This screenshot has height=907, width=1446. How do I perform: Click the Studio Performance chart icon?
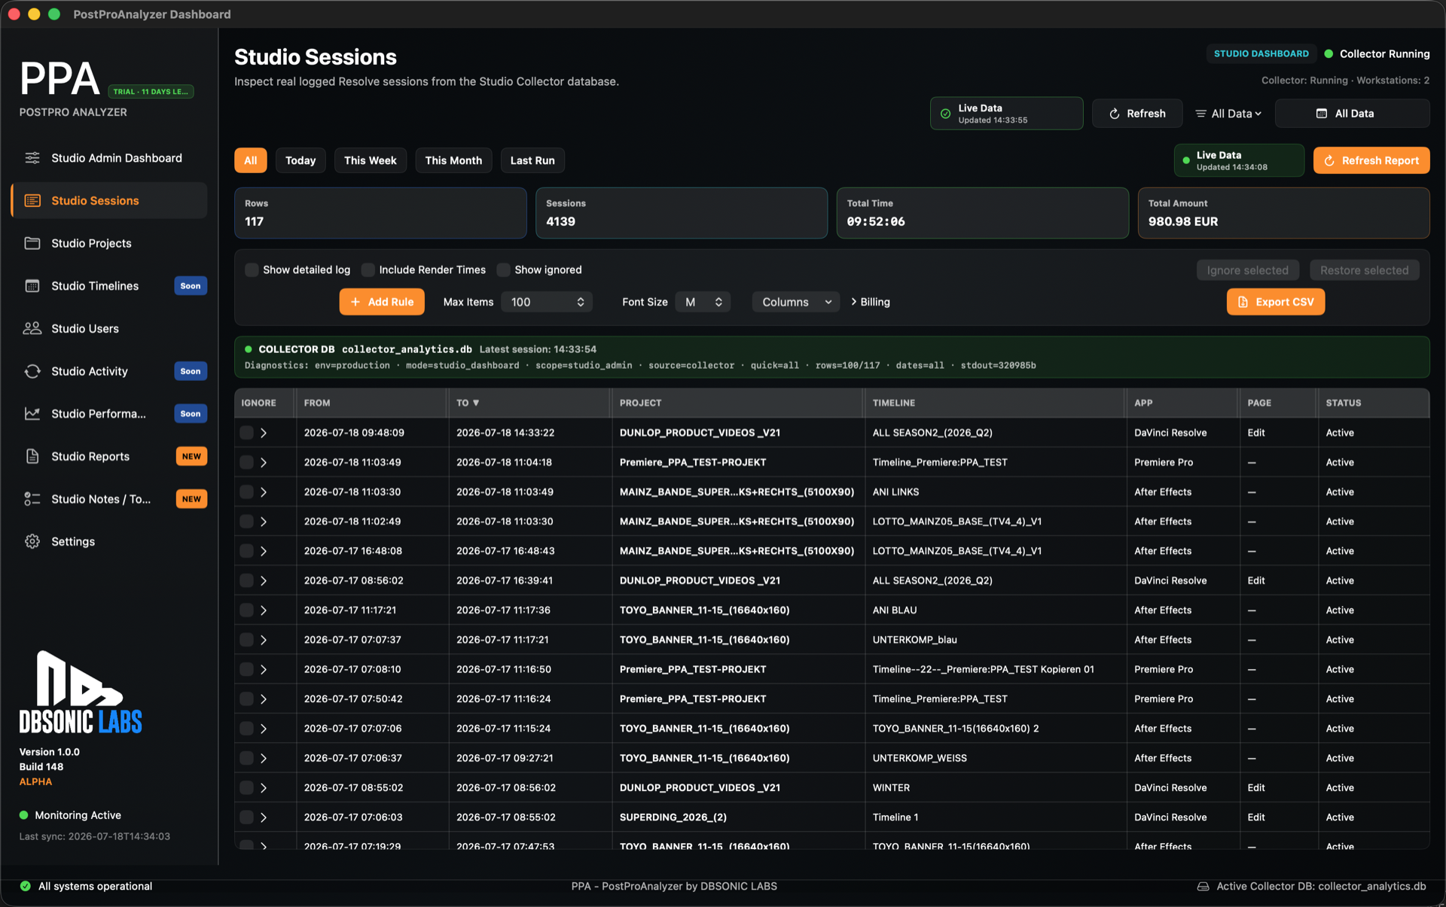click(x=32, y=414)
